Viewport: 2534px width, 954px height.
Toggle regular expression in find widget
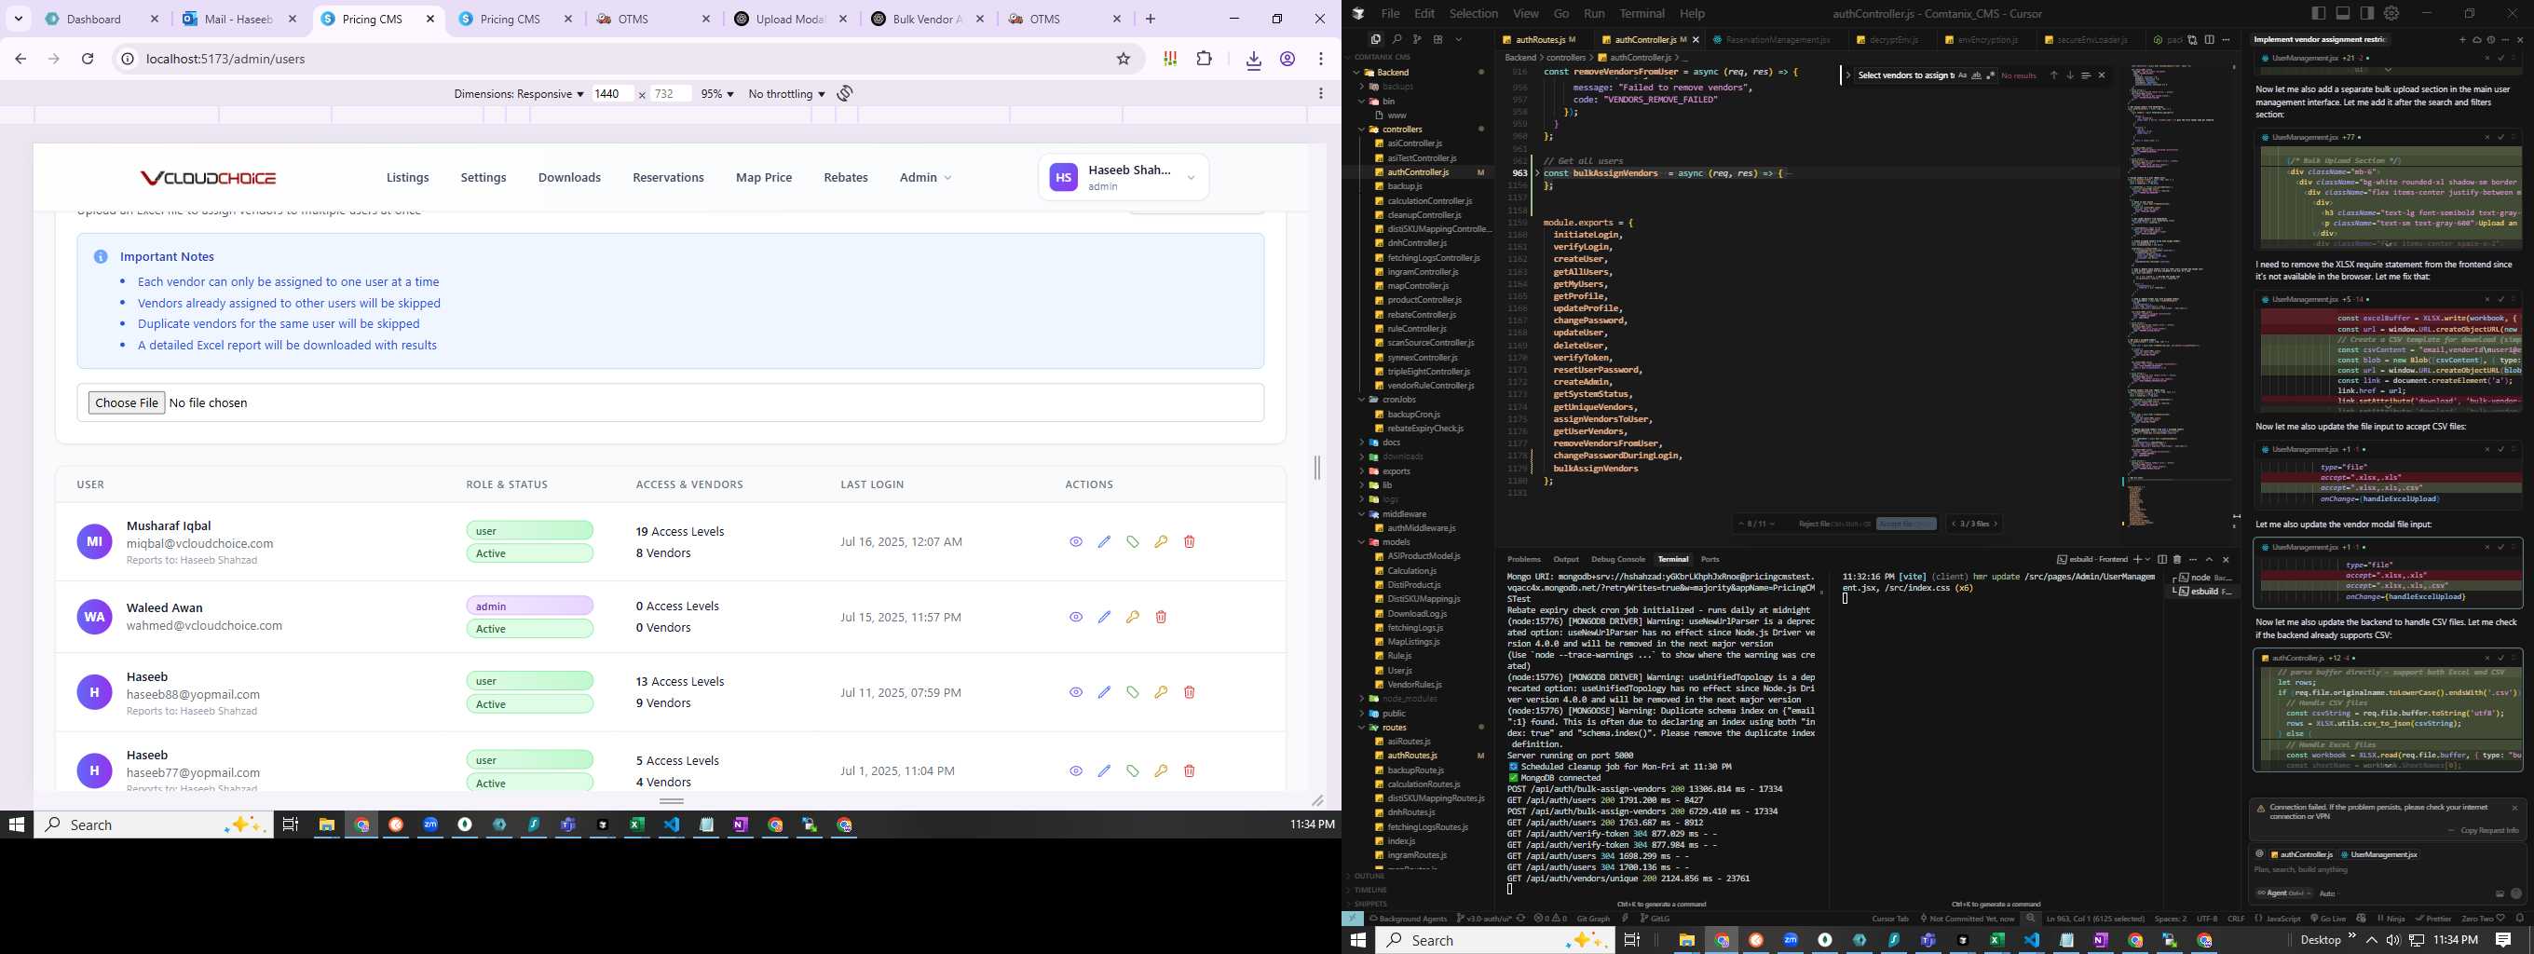tap(1991, 75)
